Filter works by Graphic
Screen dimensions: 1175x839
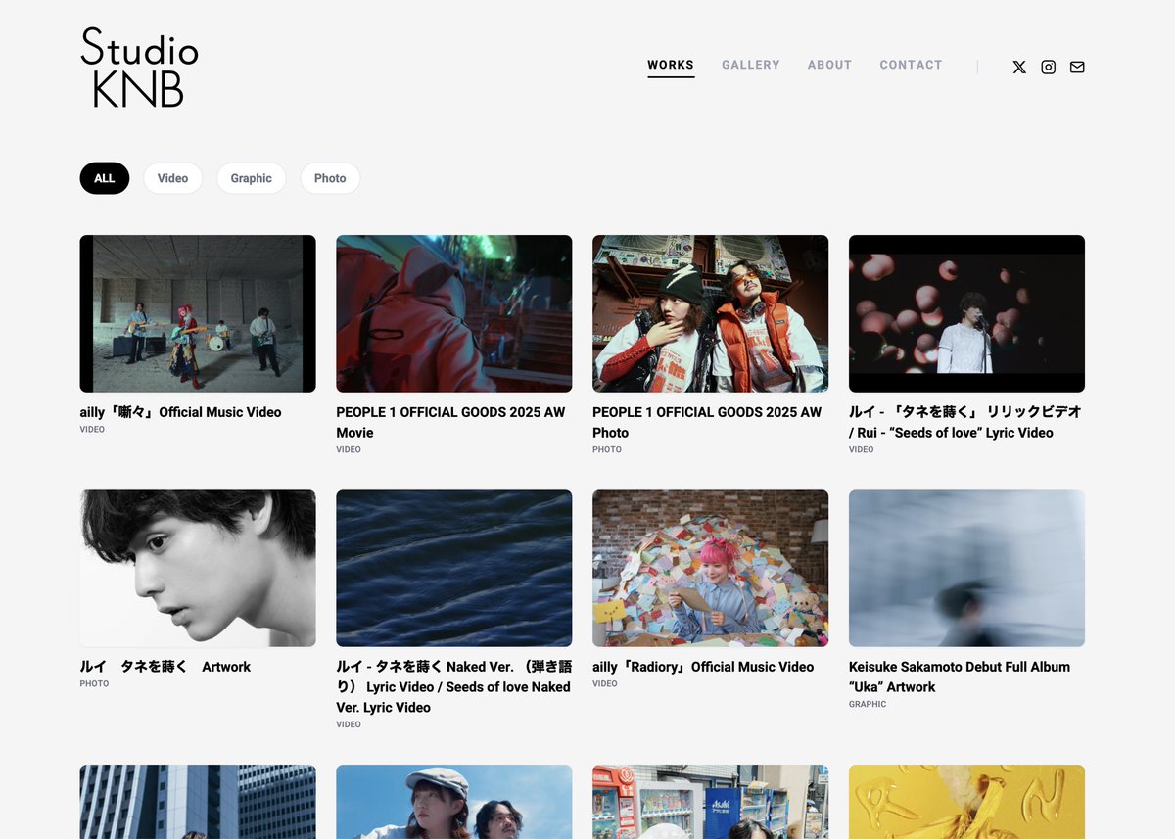pos(252,178)
